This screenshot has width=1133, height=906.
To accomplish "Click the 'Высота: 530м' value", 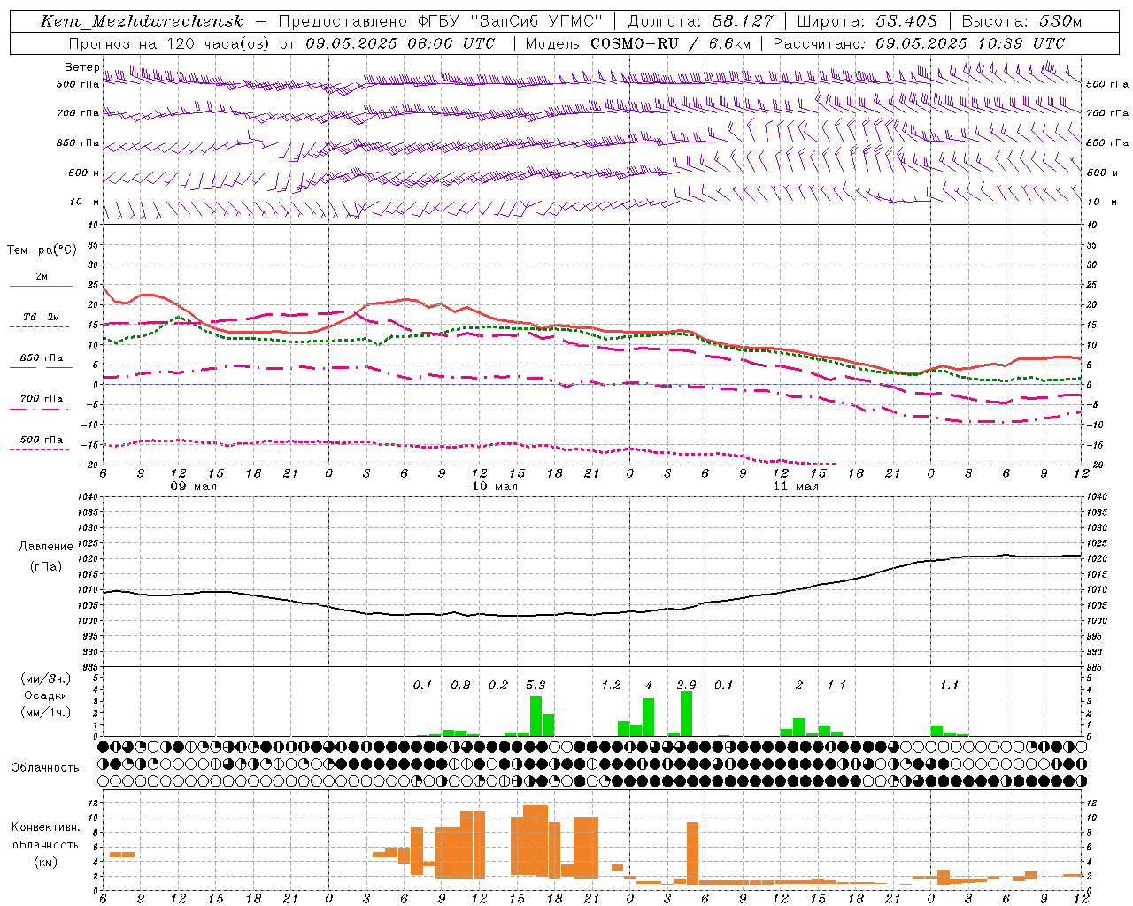I will tap(1021, 21).
